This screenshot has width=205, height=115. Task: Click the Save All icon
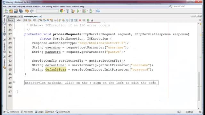(21, 11)
